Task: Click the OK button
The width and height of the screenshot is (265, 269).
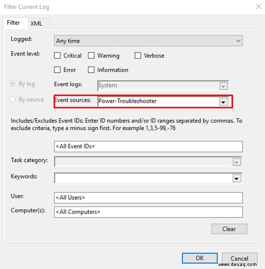Action: 199,258
